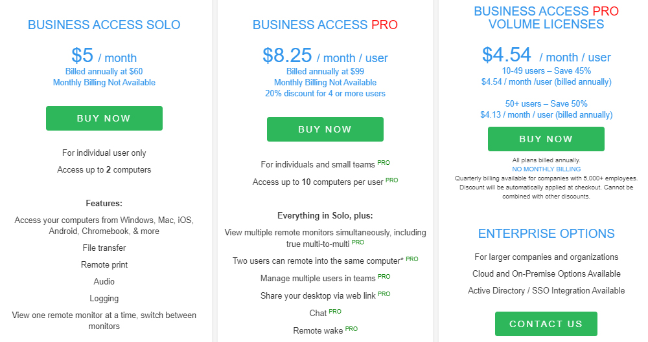Click the 50+ users – Save 50% text
Screen dimensions: 648x342
(x=546, y=103)
